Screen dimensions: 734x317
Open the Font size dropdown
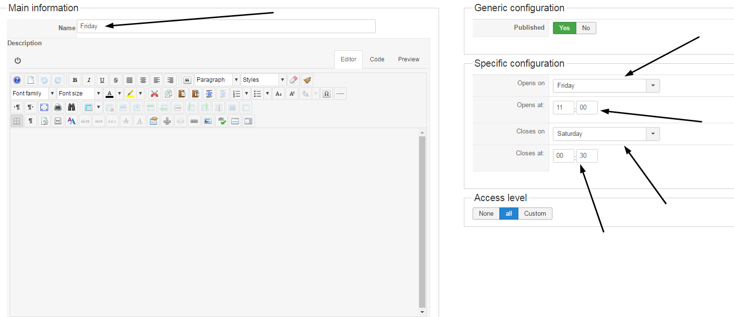coord(80,93)
